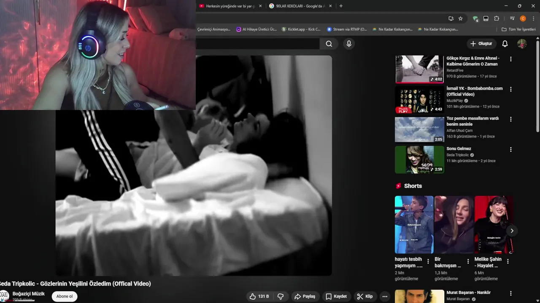This screenshot has width=540, height=303.
Task: Open options for Murat Başaran Nankör video
Action: [x=510, y=293]
